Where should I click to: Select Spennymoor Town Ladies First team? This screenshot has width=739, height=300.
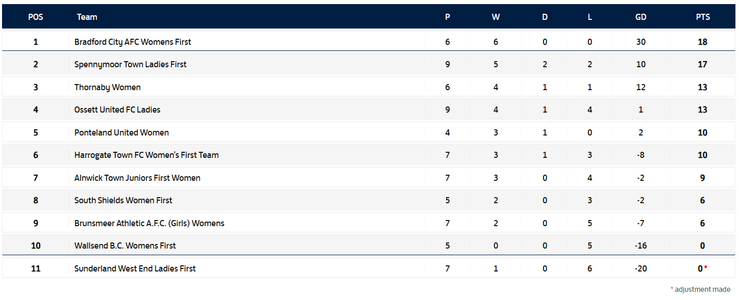coord(130,64)
